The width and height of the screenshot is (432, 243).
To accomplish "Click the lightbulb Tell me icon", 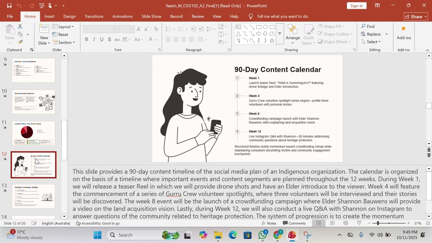I will pyautogui.click(x=251, y=16).
